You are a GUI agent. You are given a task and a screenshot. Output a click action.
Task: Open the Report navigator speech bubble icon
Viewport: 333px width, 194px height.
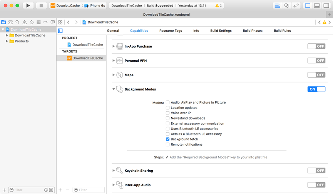(52, 22)
